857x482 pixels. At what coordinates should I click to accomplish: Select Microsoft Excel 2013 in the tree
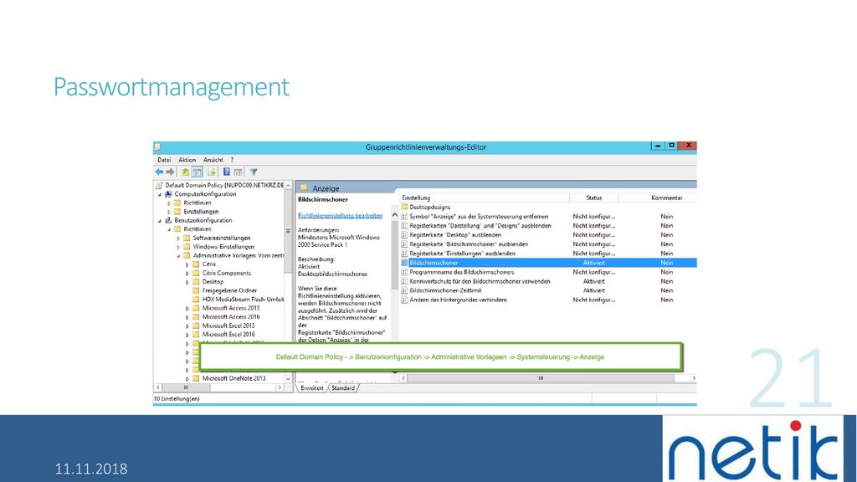tap(228, 326)
